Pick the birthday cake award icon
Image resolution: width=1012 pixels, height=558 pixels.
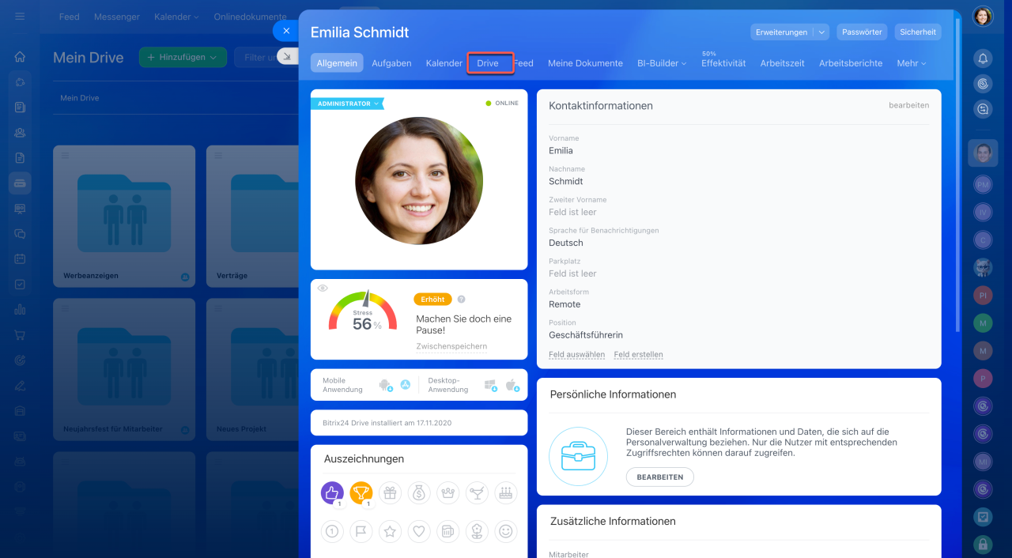pyautogui.click(x=506, y=493)
